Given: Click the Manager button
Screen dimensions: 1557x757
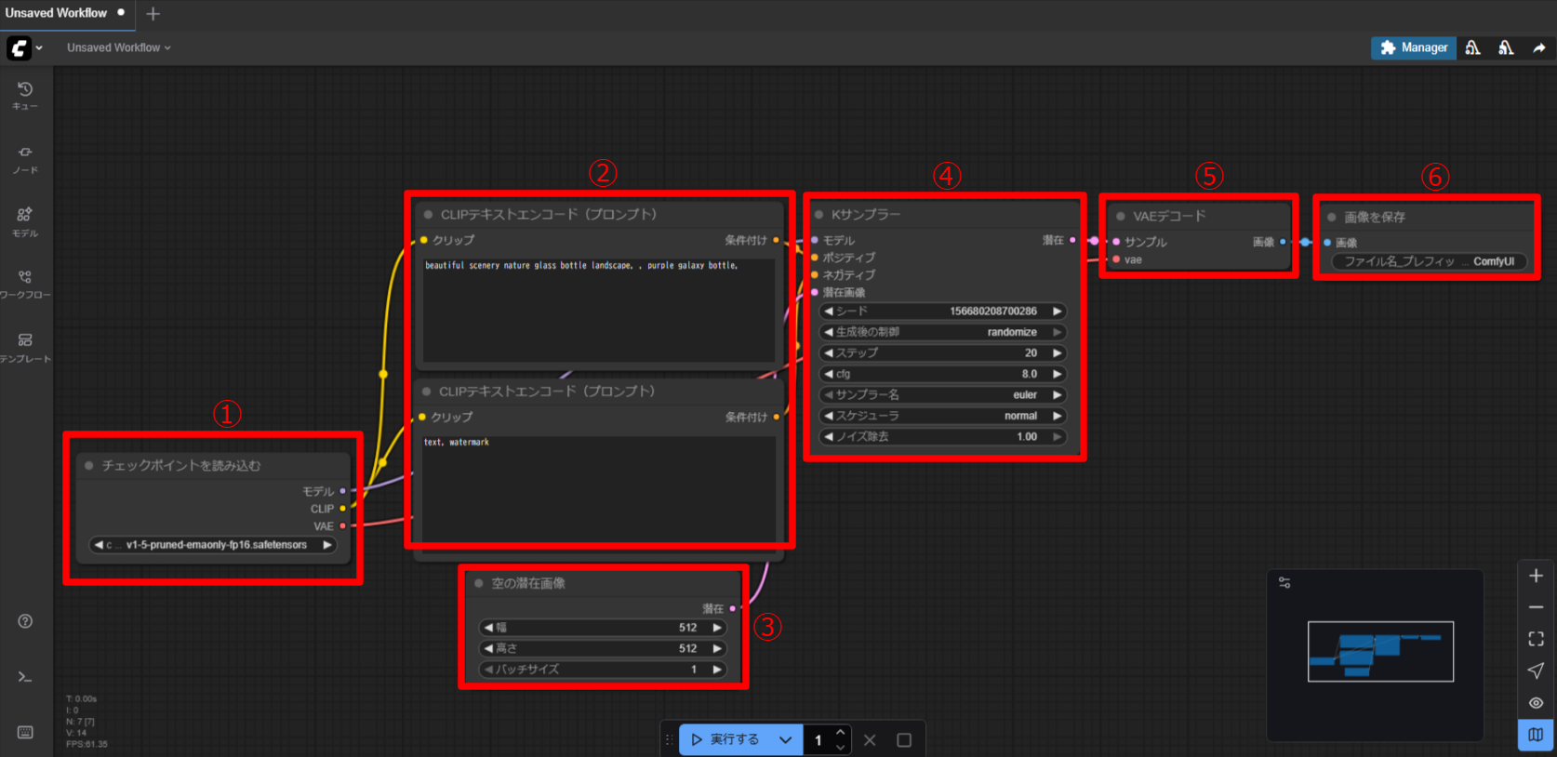Looking at the screenshot, I should 1414,47.
